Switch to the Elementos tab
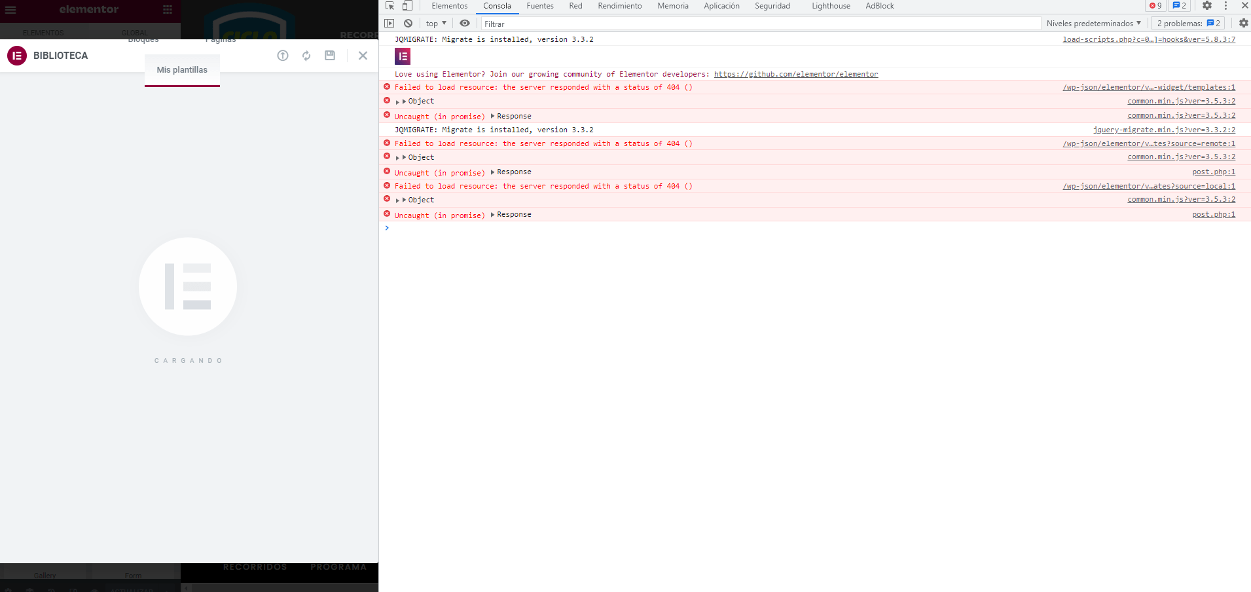The width and height of the screenshot is (1251, 592). 450,6
